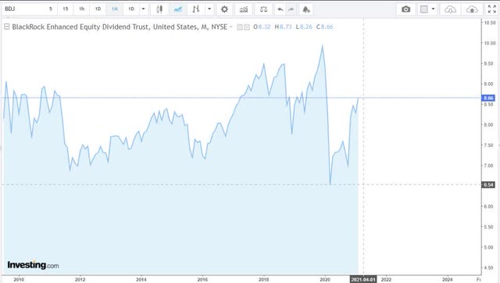Open the dropdown arrow after NYSE

coord(231,27)
